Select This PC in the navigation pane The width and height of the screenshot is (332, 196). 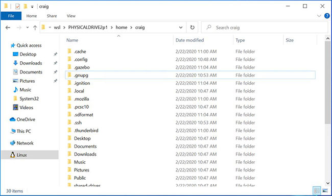pos(23,131)
